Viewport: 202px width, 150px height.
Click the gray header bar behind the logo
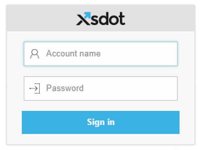click(x=160, y=18)
